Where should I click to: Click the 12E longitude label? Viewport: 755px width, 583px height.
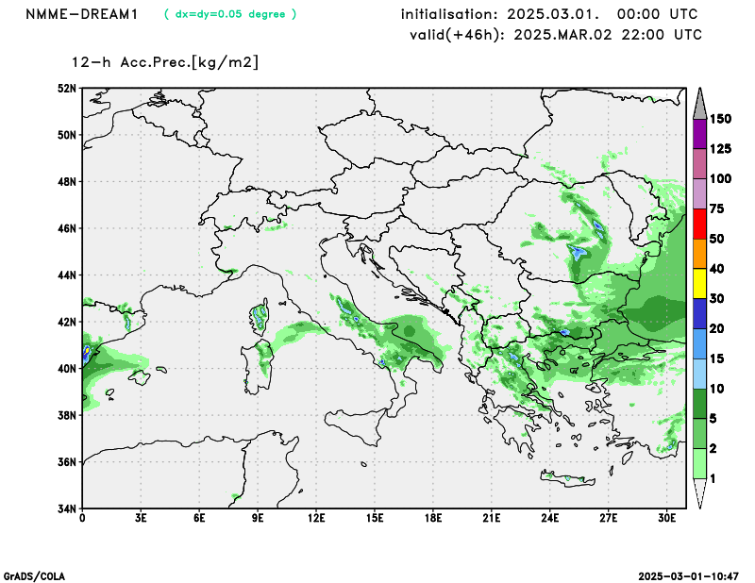(x=316, y=519)
